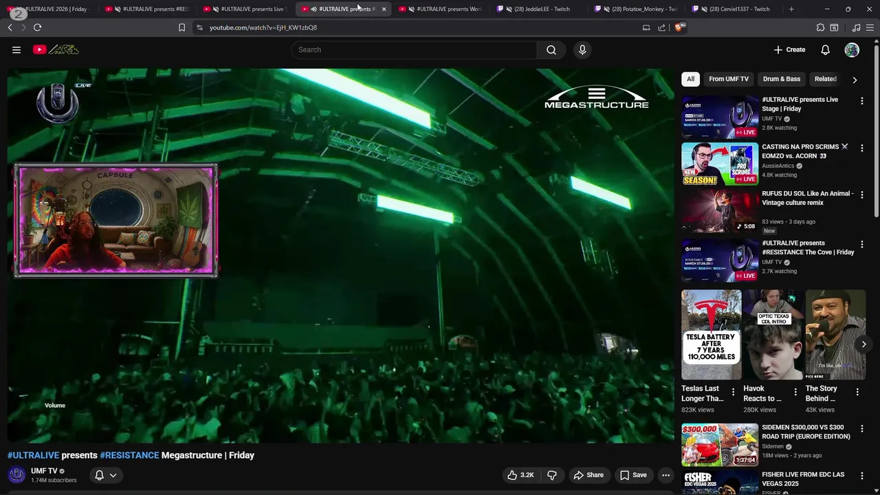
Task: Open options for RESISTANCE The Cove video
Action: tap(862, 244)
